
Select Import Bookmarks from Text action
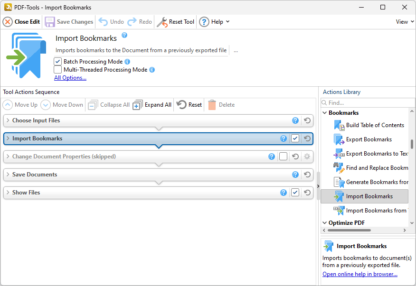pos(371,211)
